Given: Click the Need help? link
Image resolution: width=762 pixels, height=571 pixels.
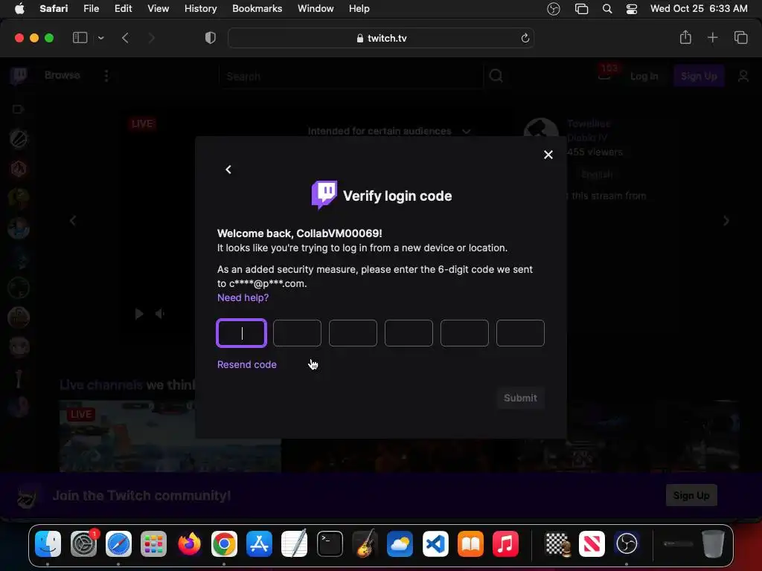Looking at the screenshot, I should (x=243, y=297).
